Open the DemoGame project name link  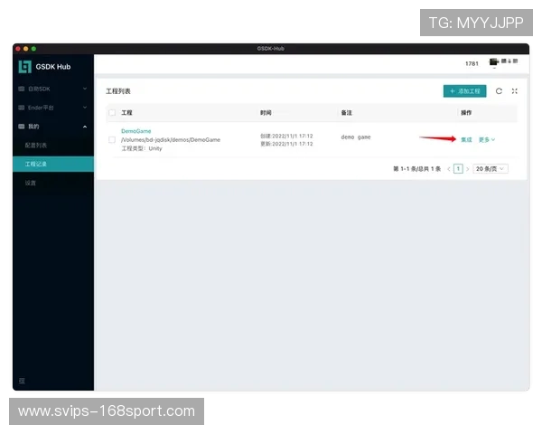click(x=136, y=131)
